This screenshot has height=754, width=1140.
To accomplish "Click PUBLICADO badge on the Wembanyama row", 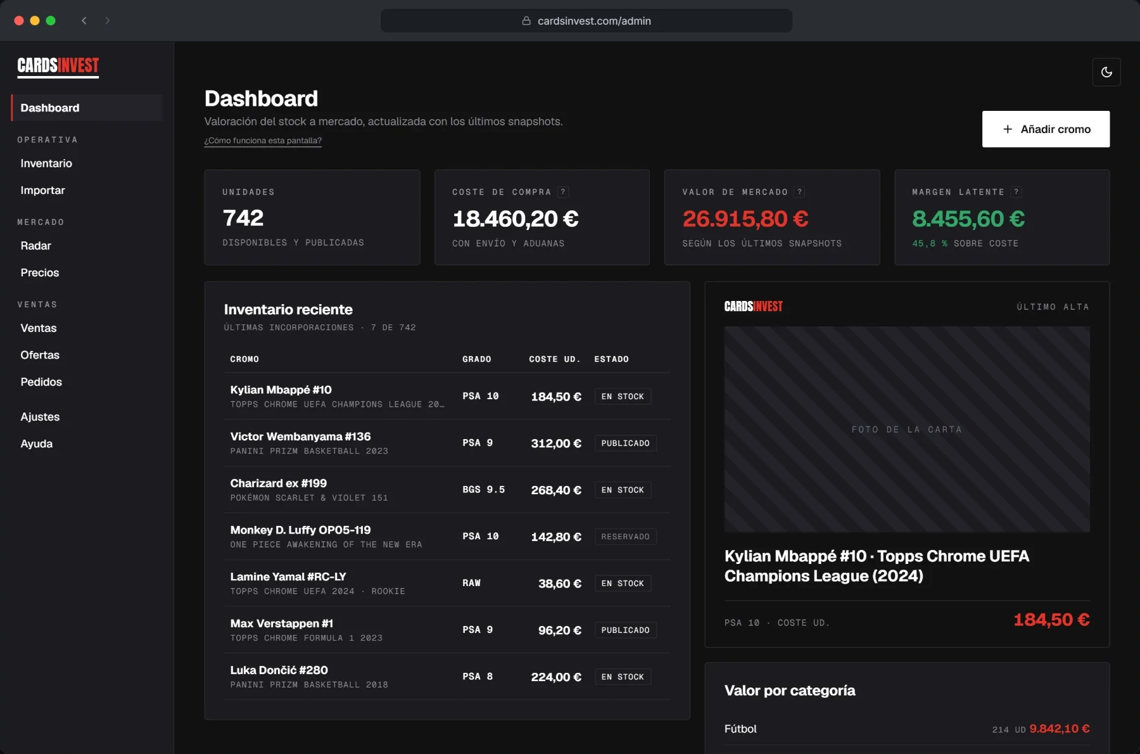I will (x=625, y=444).
